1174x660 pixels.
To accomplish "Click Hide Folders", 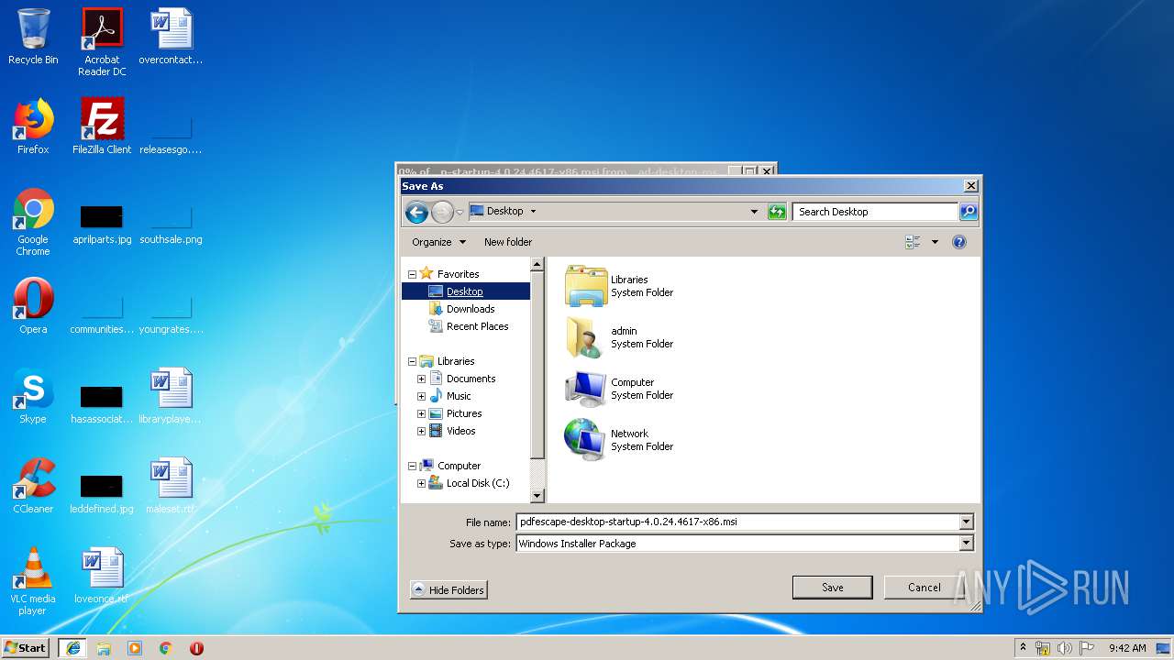I will 449,590.
